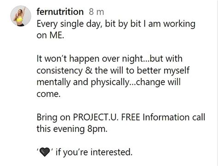The height and width of the screenshot is (166, 218).
Task: Click the words 'Bring on' in the caption
Action: (x=53, y=117)
